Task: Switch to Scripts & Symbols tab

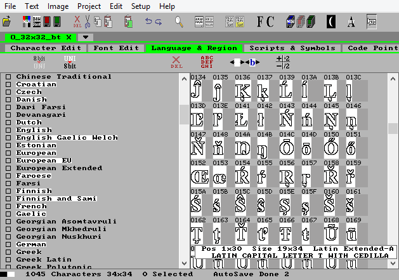Action: coord(292,48)
